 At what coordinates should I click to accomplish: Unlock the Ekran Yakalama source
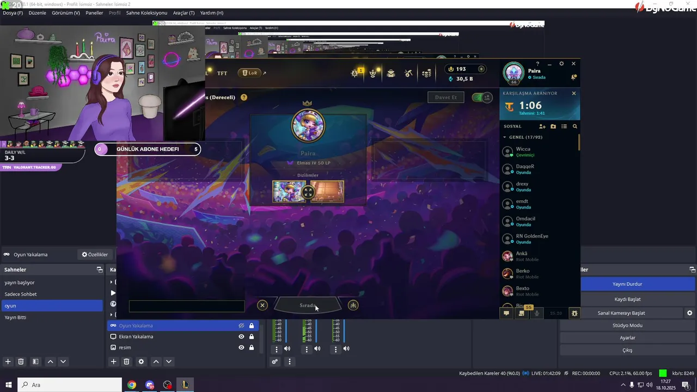pos(252,336)
